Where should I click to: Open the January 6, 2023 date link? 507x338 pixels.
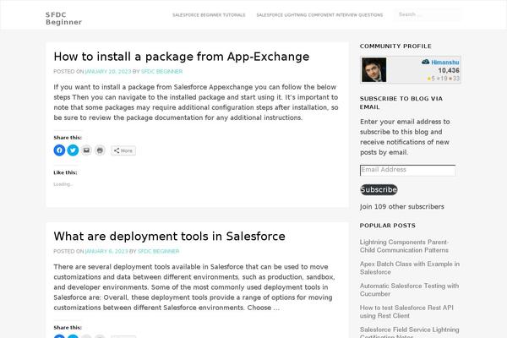tap(106, 251)
